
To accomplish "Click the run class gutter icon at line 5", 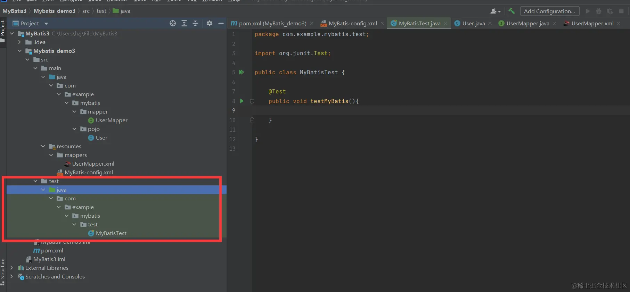I will 242,72.
